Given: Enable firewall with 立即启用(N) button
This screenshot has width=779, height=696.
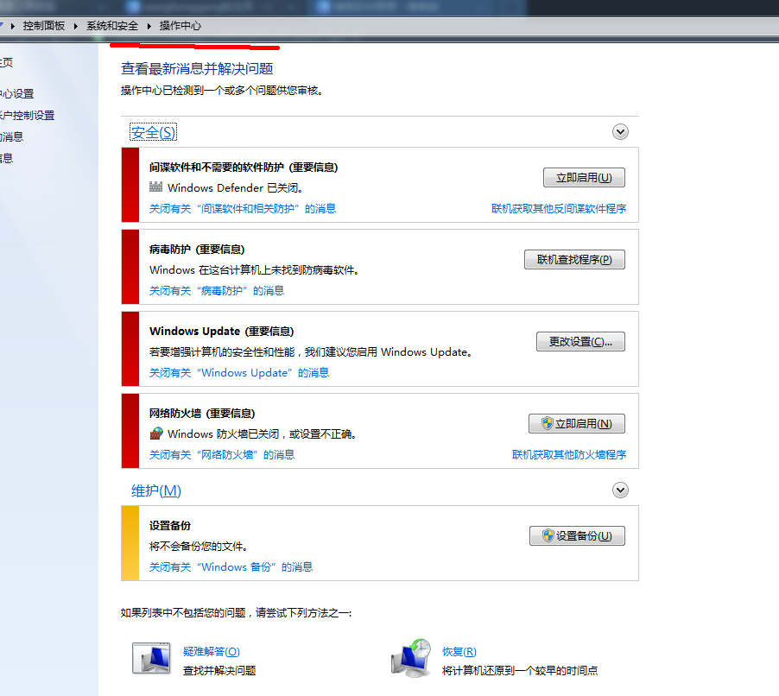Looking at the screenshot, I should coord(576,423).
